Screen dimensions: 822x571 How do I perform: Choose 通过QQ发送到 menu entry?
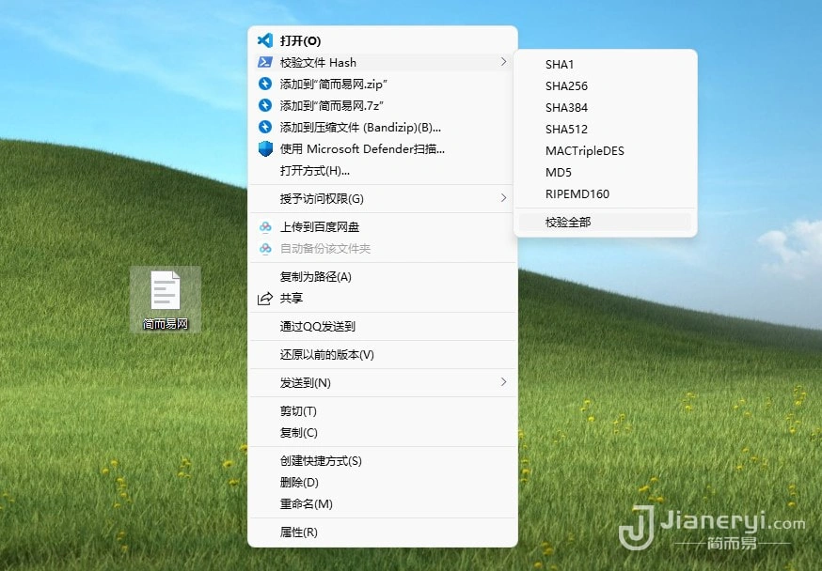coord(383,327)
